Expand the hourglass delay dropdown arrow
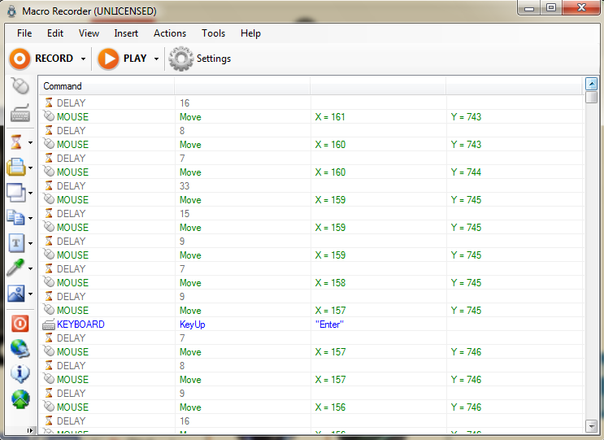 click(x=30, y=142)
